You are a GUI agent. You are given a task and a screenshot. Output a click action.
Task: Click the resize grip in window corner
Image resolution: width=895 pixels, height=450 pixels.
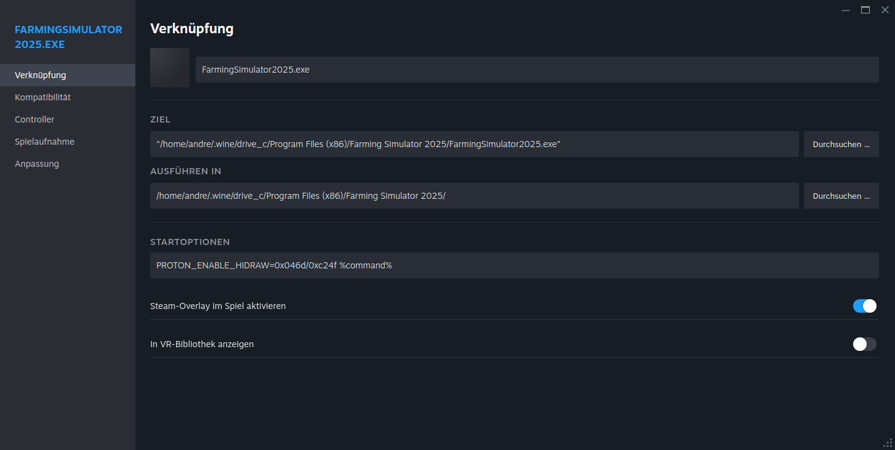[888, 443]
